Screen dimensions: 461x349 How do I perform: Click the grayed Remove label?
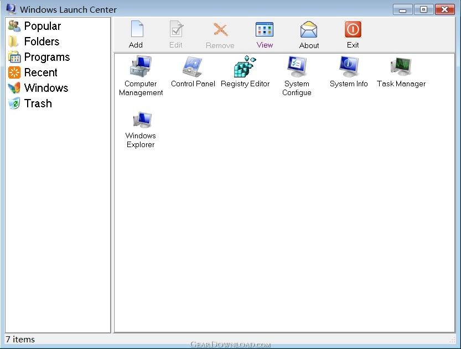click(220, 45)
